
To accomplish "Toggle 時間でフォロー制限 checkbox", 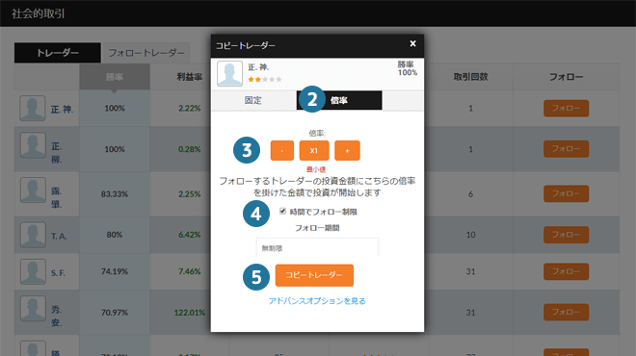I will [x=282, y=211].
